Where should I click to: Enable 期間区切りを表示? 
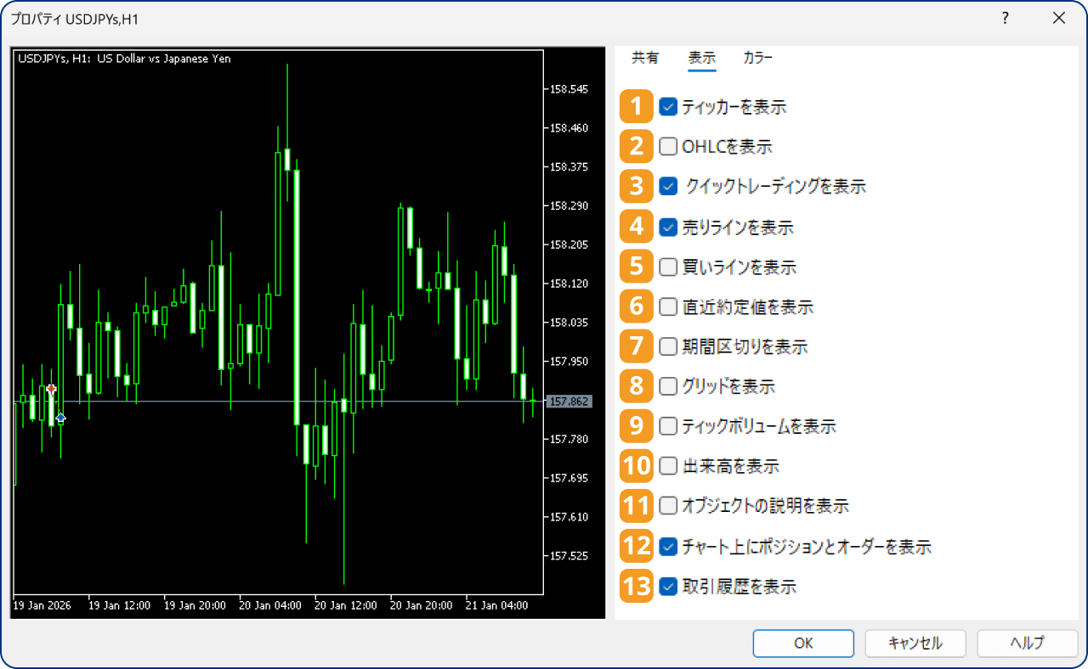coord(666,346)
